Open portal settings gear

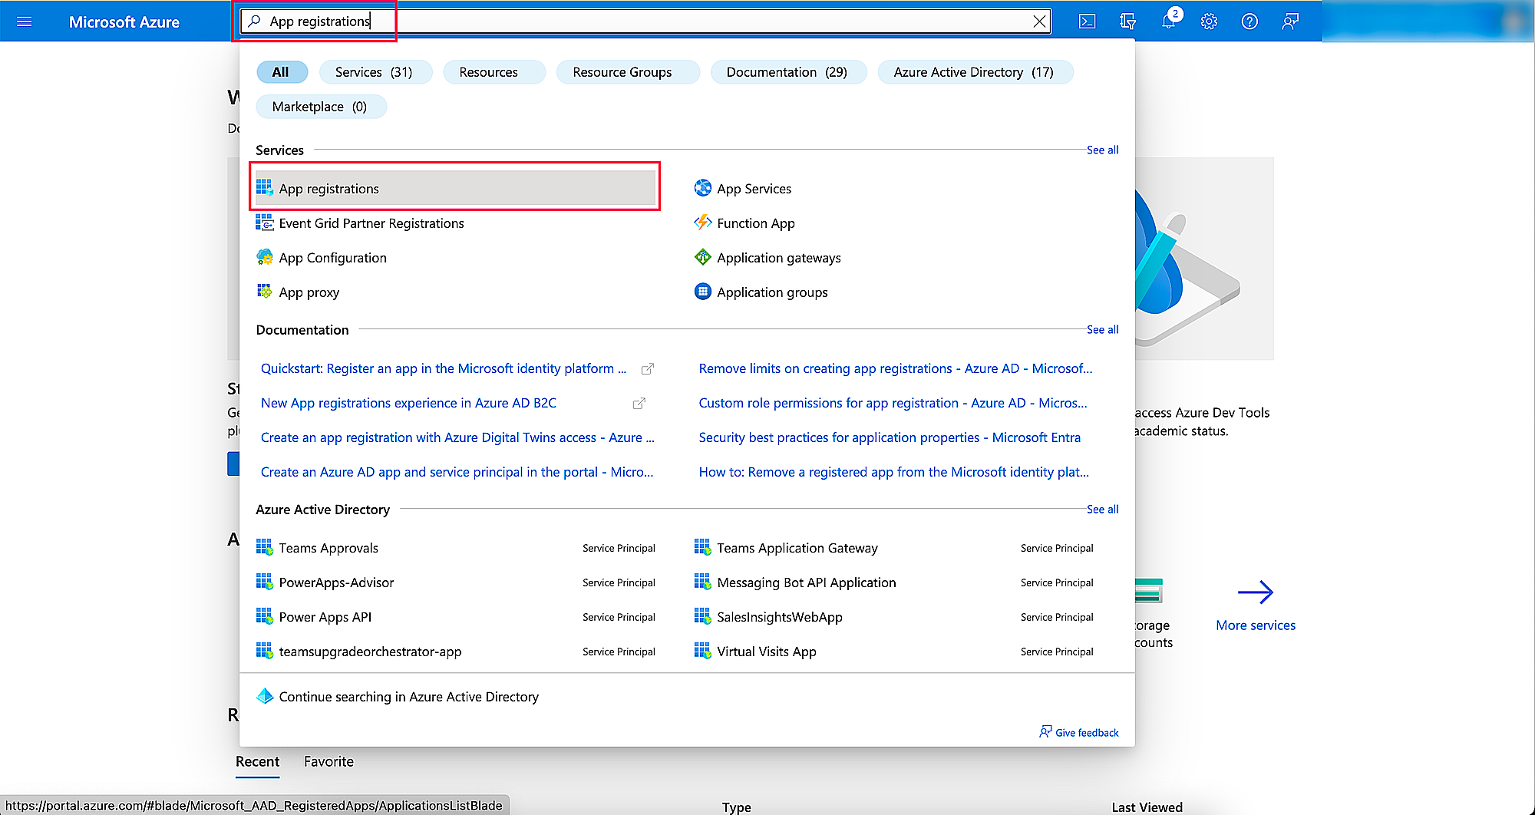pyautogui.click(x=1209, y=21)
